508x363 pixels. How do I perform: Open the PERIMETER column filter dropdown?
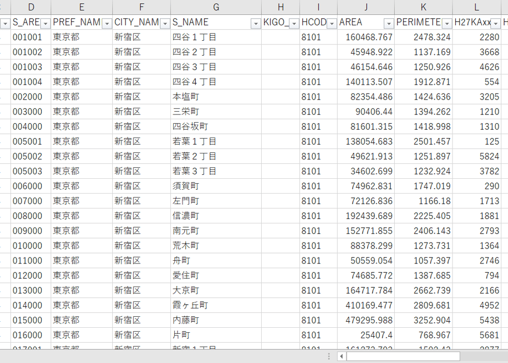pyautogui.click(x=447, y=23)
